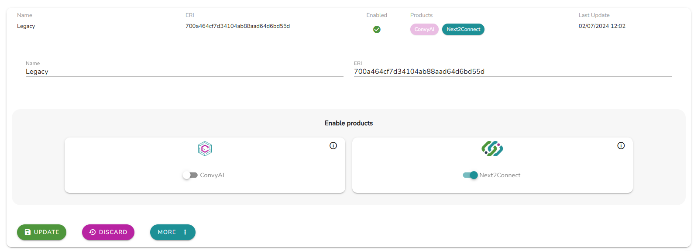The height and width of the screenshot is (251, 694).
Task: Click the ConvyAI product chip
Action: [x=424, y=29]
